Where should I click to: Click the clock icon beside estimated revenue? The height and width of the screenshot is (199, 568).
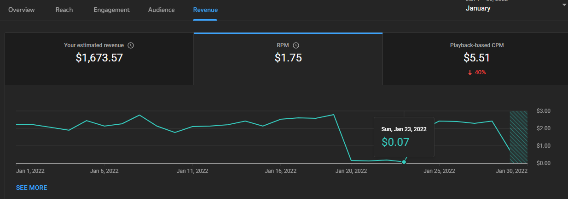coord(131,45)
